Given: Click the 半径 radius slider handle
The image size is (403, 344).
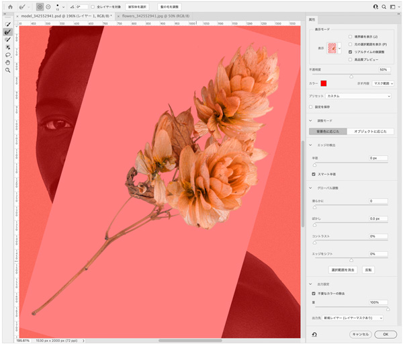Looking at the screenshot, I should coord(314,165).
